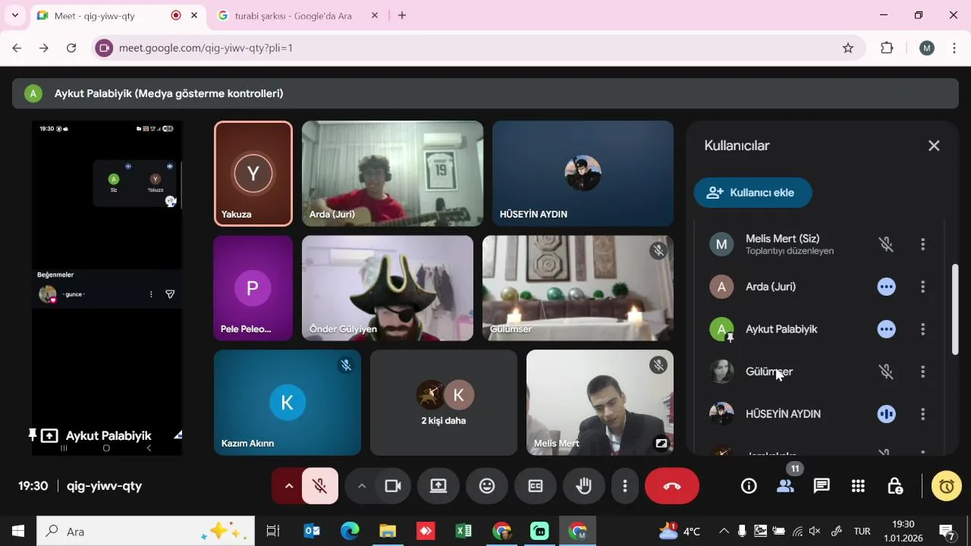Open a new browser tab
The height and width of the screenshot is (546, 971).
tap(402, 15)
